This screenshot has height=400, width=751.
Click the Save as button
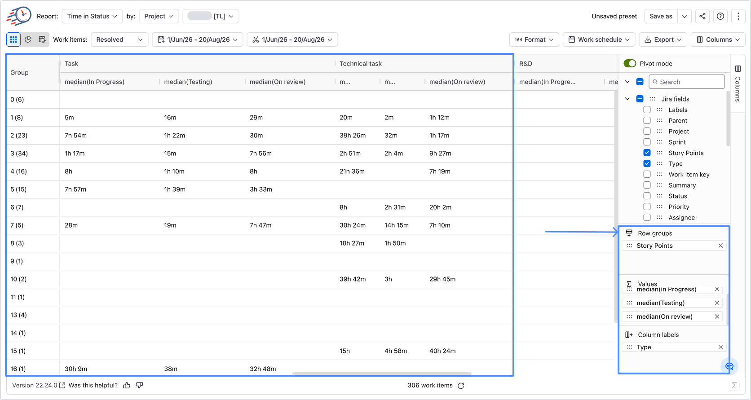(x=661, y=16)
